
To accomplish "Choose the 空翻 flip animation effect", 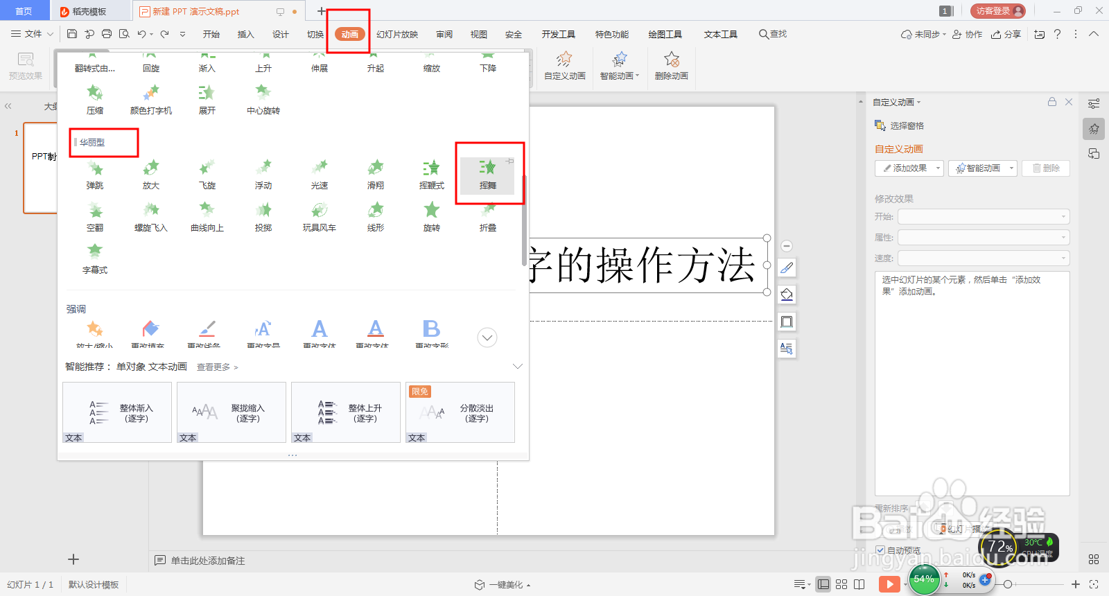I will tap(95, 217).
